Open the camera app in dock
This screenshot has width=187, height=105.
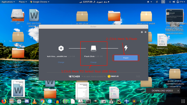click(x=103, y=101)
